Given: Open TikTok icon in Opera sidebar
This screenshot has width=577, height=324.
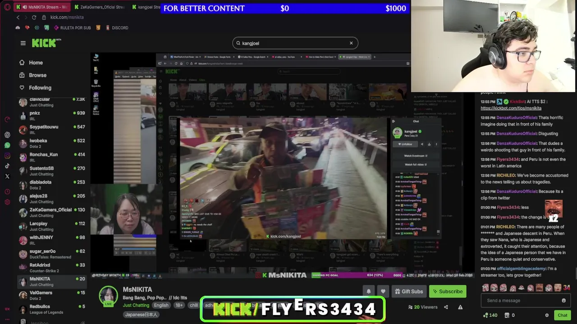Looking at the screenshot, I should click(7, 166).
